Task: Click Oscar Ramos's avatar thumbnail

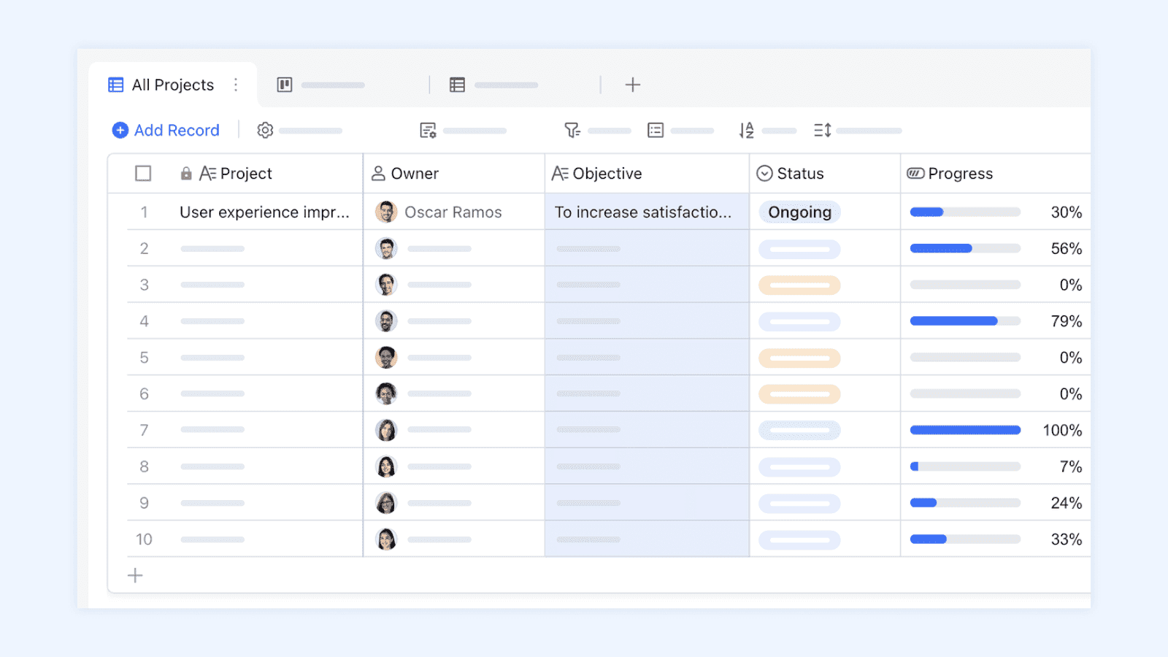Action: [385, 212]
